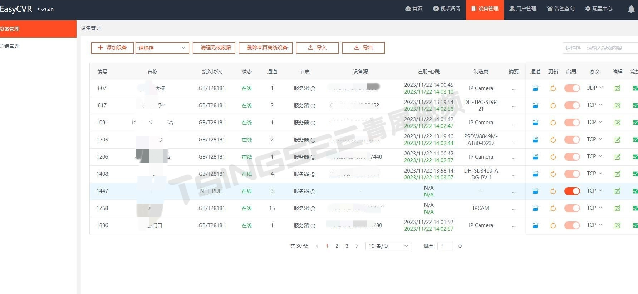Image resolution: width=638 pixels, height=294 pixels.
Task: Open channel folder icon for device 1886
Action: (535, 225)
